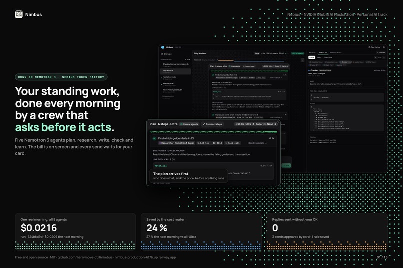
Task: Click the '5,640 tok · $0.0014' chip in callout
Action: pos(210,143)
